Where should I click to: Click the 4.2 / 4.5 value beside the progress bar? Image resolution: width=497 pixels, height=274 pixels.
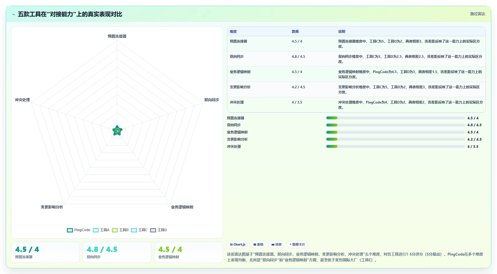coord(474,139)
